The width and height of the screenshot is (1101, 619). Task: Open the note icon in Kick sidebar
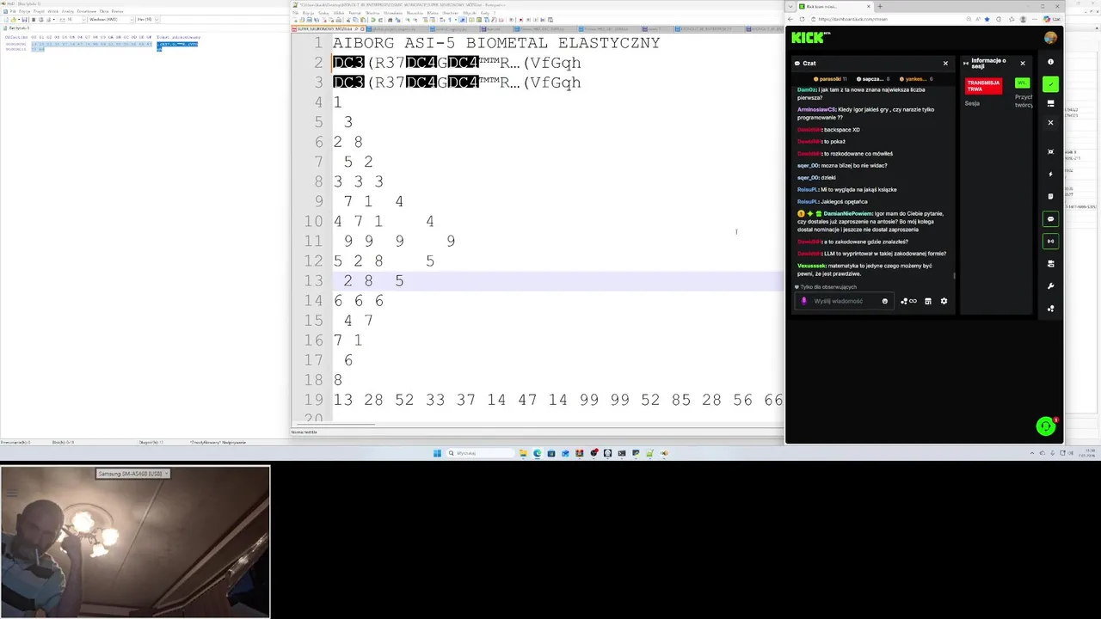[x=1050, y=197]
